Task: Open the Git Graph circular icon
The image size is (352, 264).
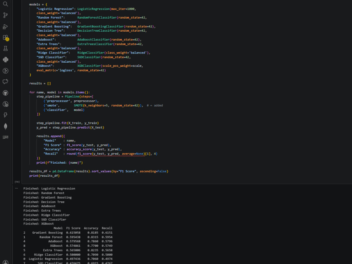Action: pyautogui.click(x=5, y=71)
